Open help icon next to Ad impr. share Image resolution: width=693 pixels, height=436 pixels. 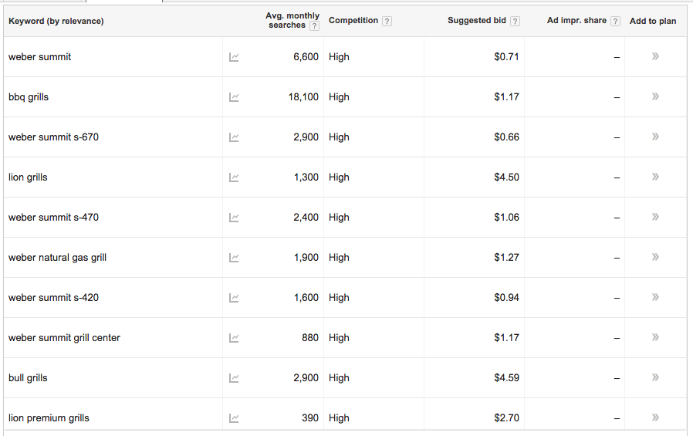[615, 21]
